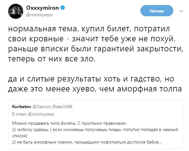Click the quoted line "список)"

[20, 136]
